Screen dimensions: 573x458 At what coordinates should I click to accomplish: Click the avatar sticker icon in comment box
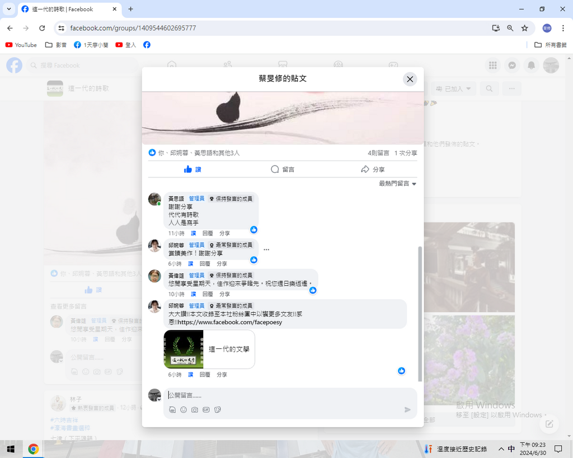172,409
